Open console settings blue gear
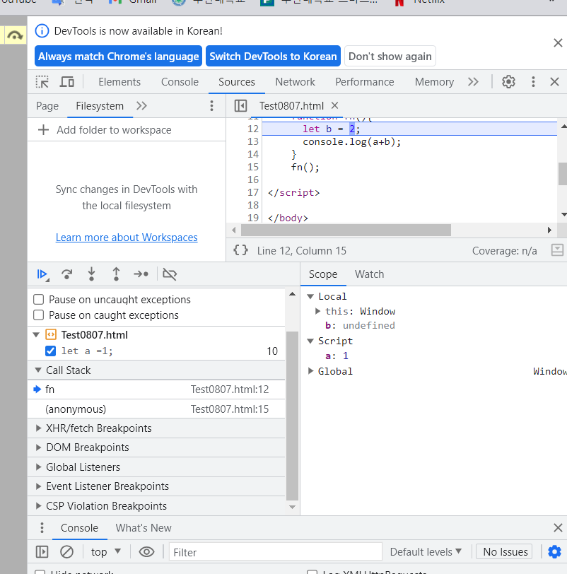Viewport: 567px width, 574px height. click(x=554, y=551)
